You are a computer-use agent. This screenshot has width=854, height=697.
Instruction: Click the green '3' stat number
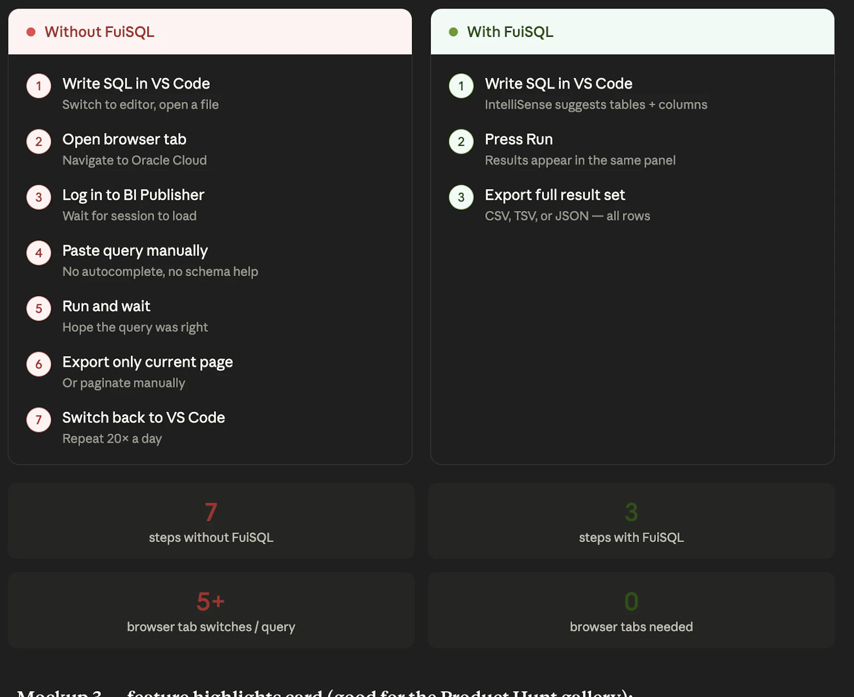[x=631, y=512]
